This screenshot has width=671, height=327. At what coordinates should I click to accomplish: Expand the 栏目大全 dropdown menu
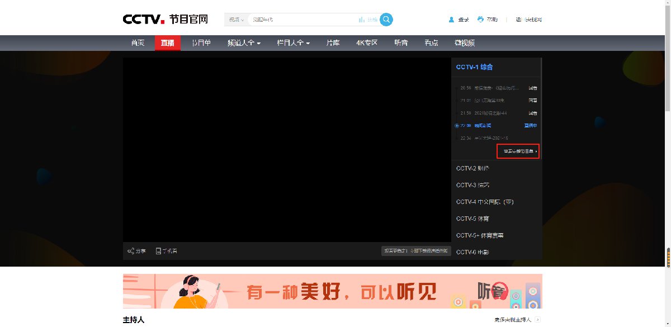pyautogui.click(x=293, y=43)
